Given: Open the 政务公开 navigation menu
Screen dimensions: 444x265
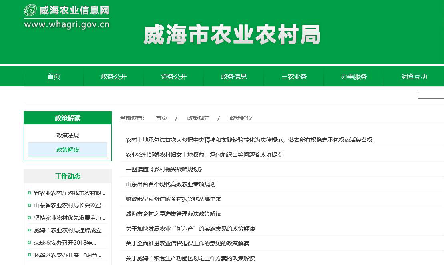Looking at the screenshot, I should point(114,76).
